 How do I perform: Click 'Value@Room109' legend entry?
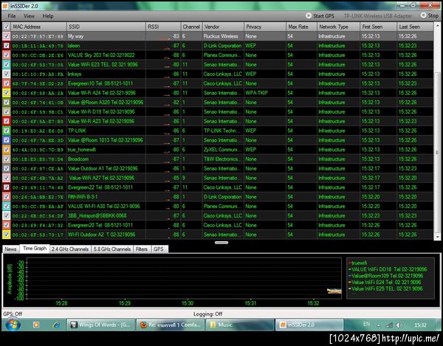click(x=386, y=276)
